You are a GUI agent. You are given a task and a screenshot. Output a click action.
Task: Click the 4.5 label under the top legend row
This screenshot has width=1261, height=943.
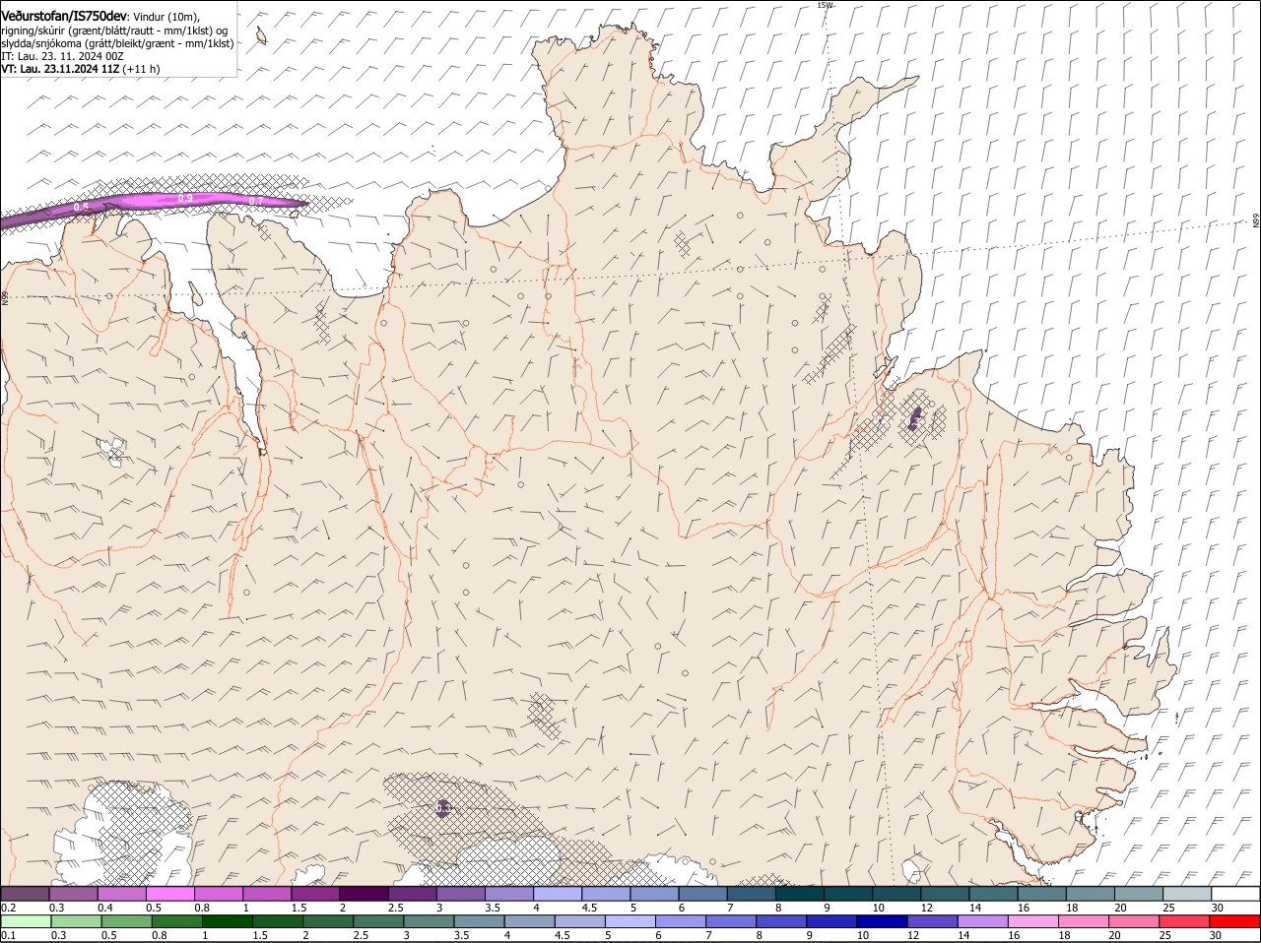[589, 907]
